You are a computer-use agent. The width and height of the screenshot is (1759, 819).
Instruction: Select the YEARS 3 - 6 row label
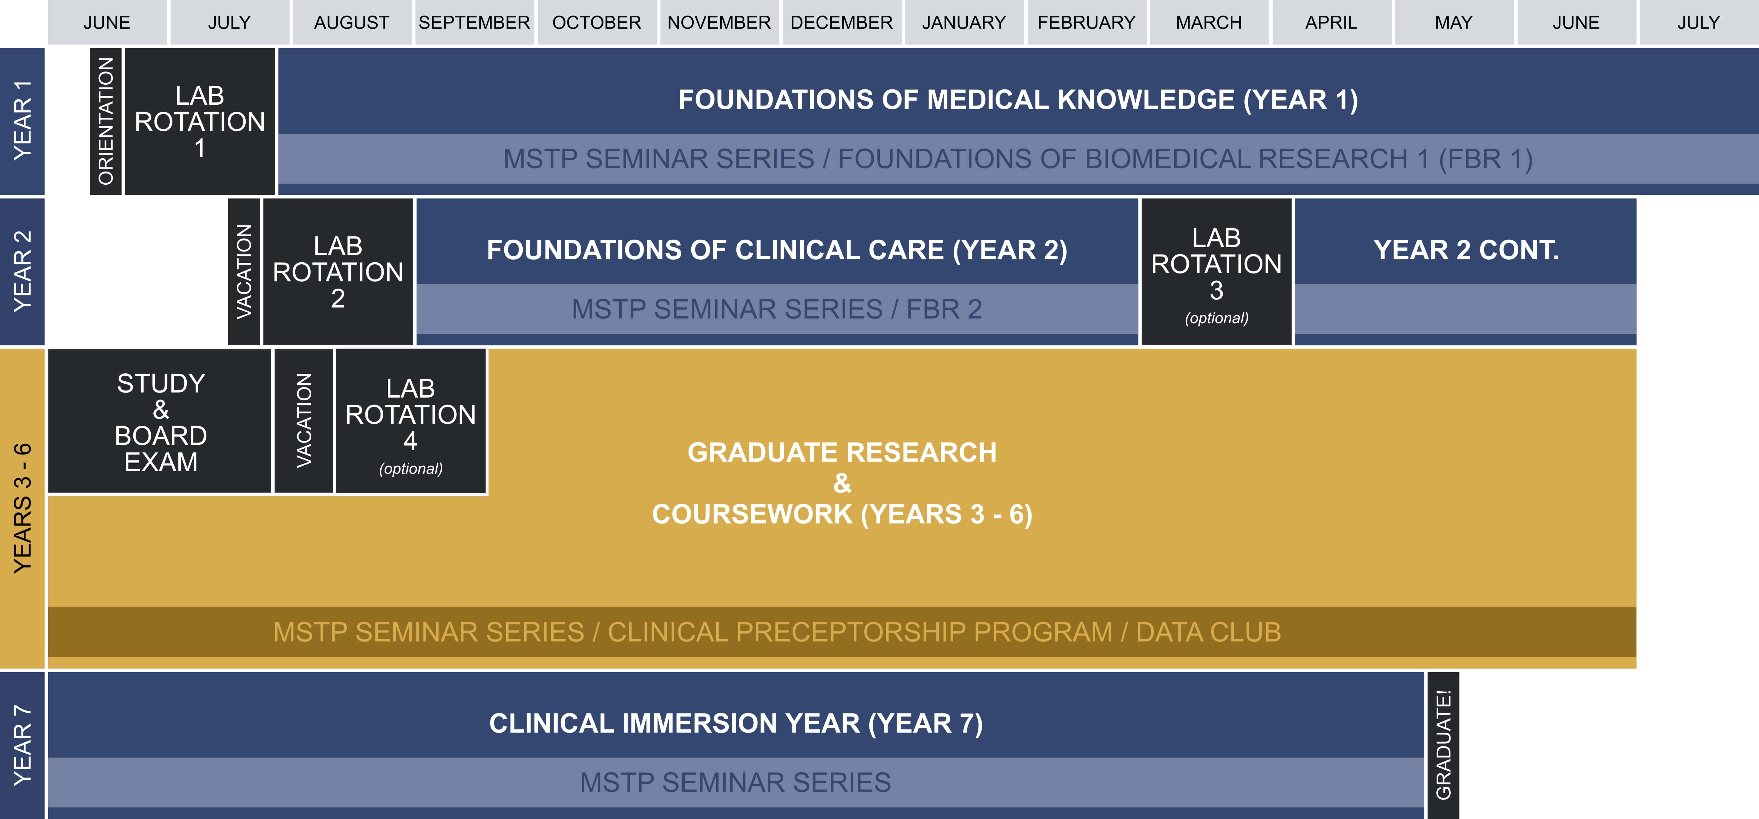23,508
